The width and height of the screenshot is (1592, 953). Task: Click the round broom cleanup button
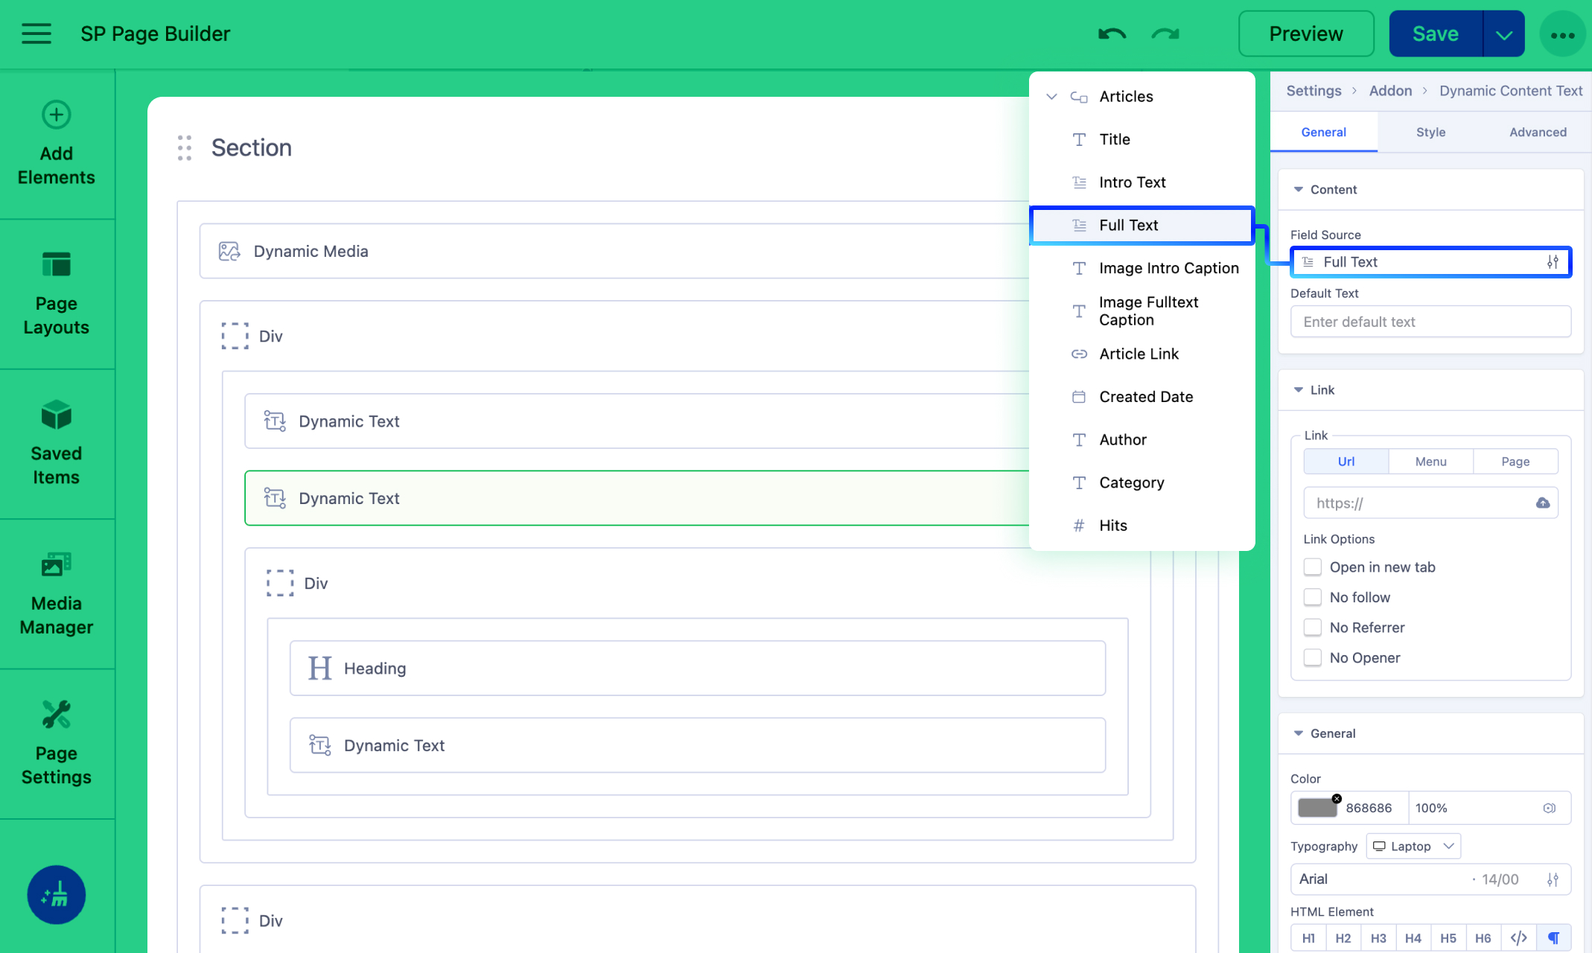(57, 894)
